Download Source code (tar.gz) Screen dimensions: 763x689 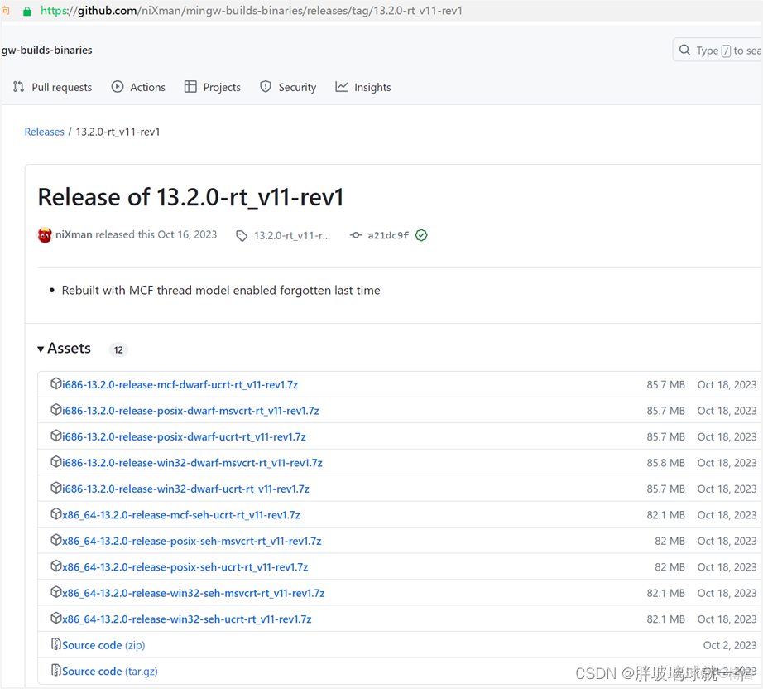[x=110, y=672]
